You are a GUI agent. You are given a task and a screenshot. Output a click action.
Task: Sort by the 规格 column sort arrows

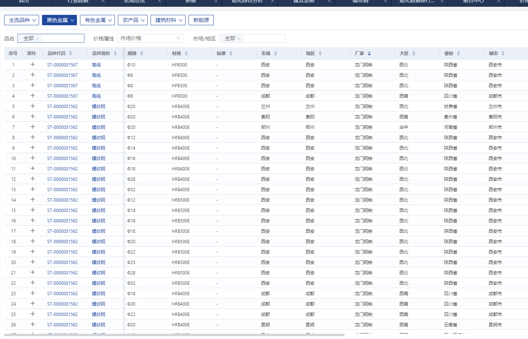[142, 53]
